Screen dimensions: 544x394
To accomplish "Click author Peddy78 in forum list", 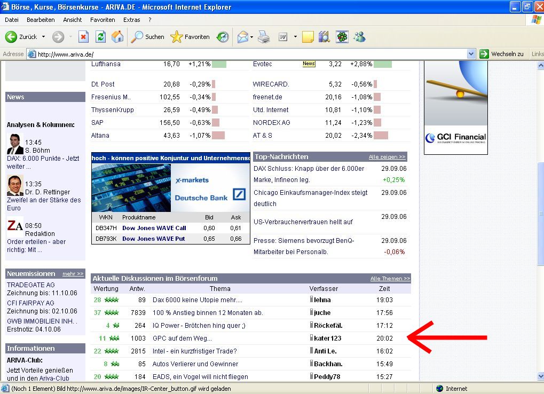I will point(327,377).
